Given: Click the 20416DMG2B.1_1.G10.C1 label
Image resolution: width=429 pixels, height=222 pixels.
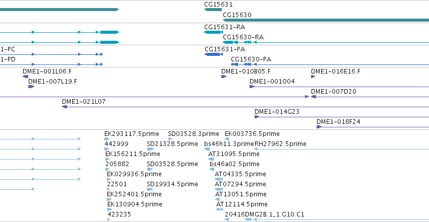Looking at the screenshot, I should point(265,214).
